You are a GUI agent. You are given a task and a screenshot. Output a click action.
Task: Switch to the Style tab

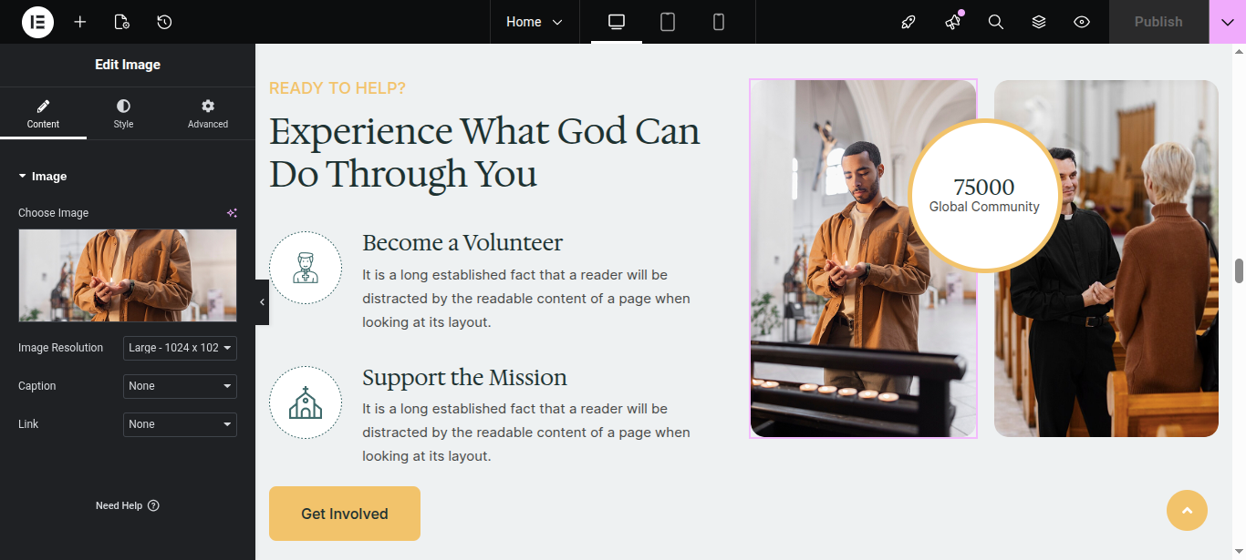tap(123, 114)
